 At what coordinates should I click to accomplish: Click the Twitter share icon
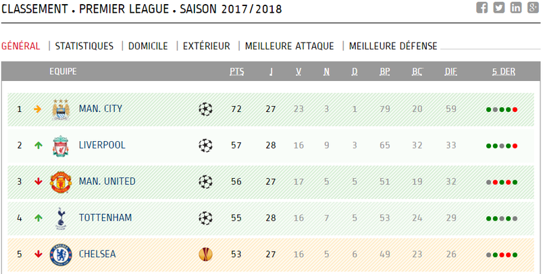pyautogui.click(x=498, y=7)
